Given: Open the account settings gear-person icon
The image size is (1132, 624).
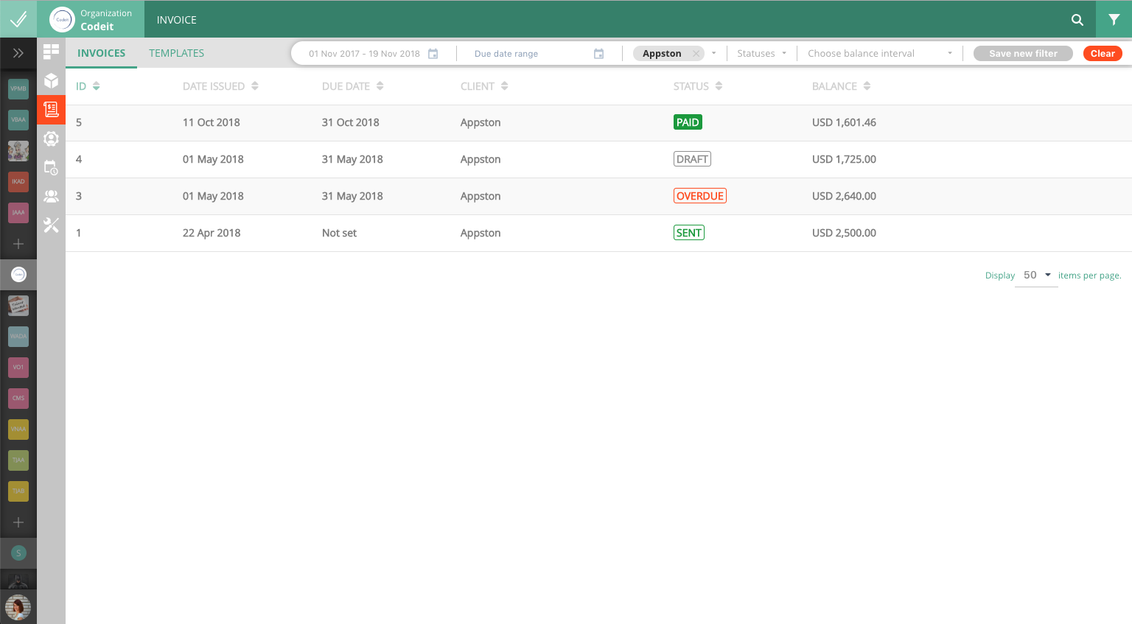Looking at the screenshot, I should [x=51, y=139].
